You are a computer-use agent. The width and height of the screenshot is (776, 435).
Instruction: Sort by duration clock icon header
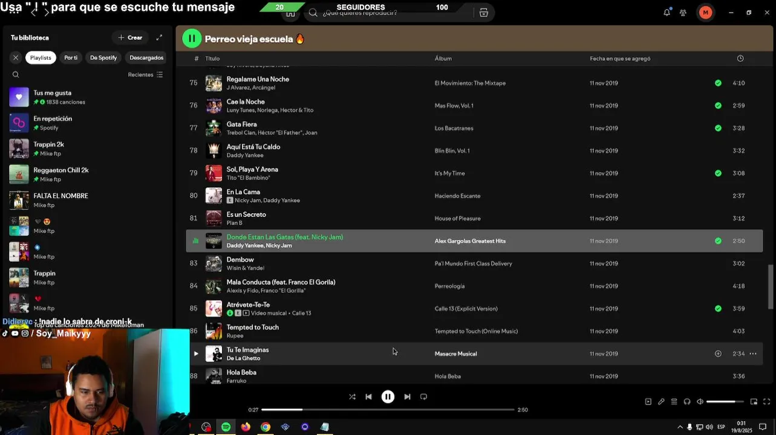pos(740,59)
